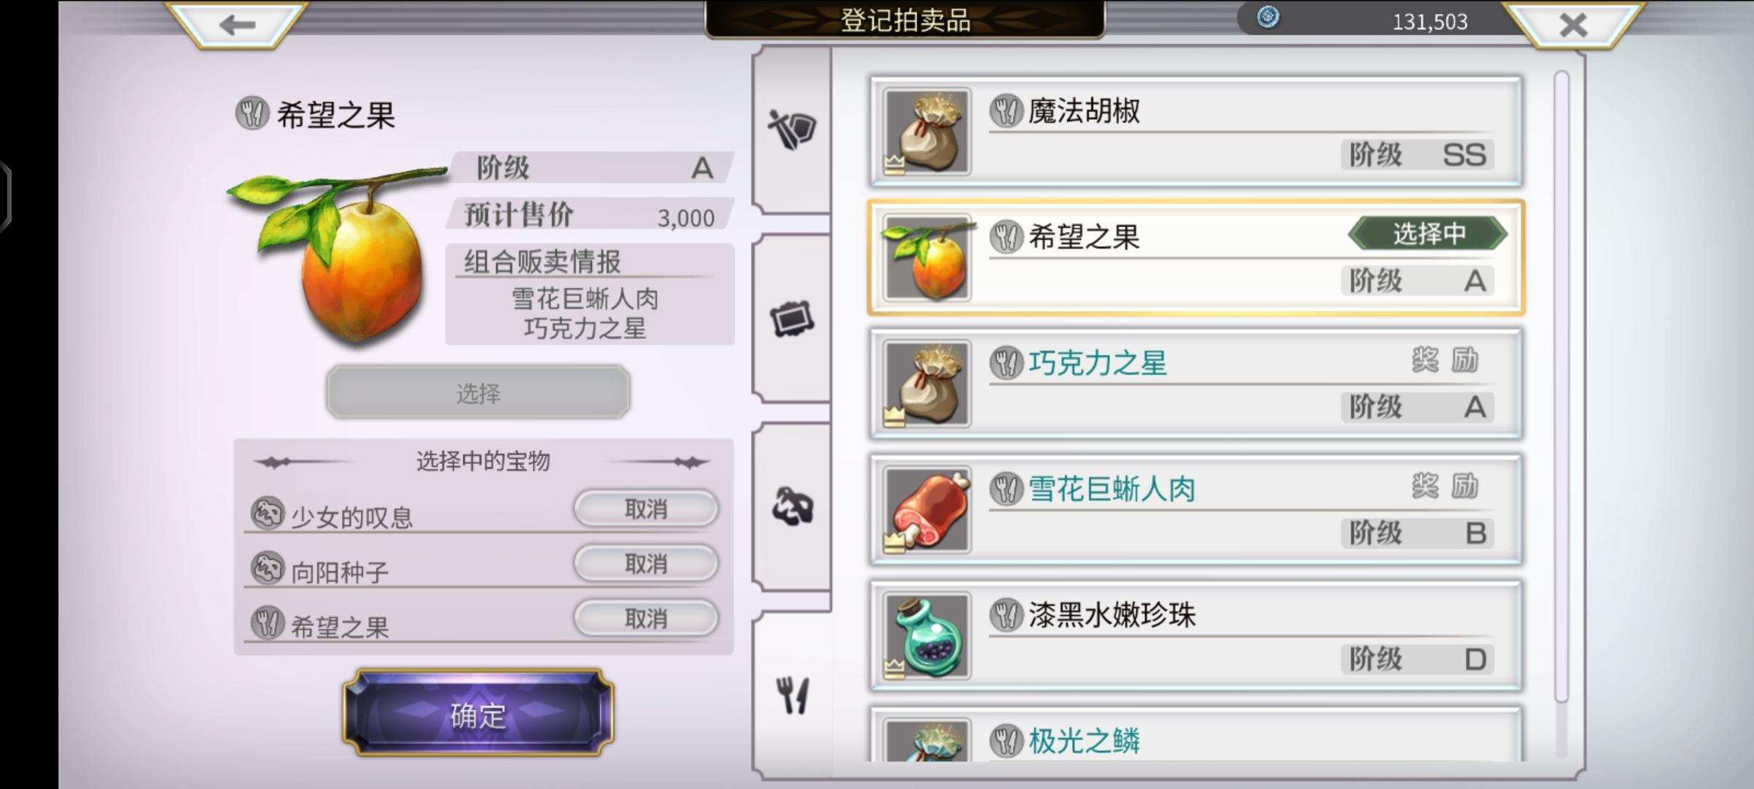Viewport: 1754px width, 789px height.
Task: Open the weapon and shield category tab
Action: pyautogui.click(x=792, y=130)
